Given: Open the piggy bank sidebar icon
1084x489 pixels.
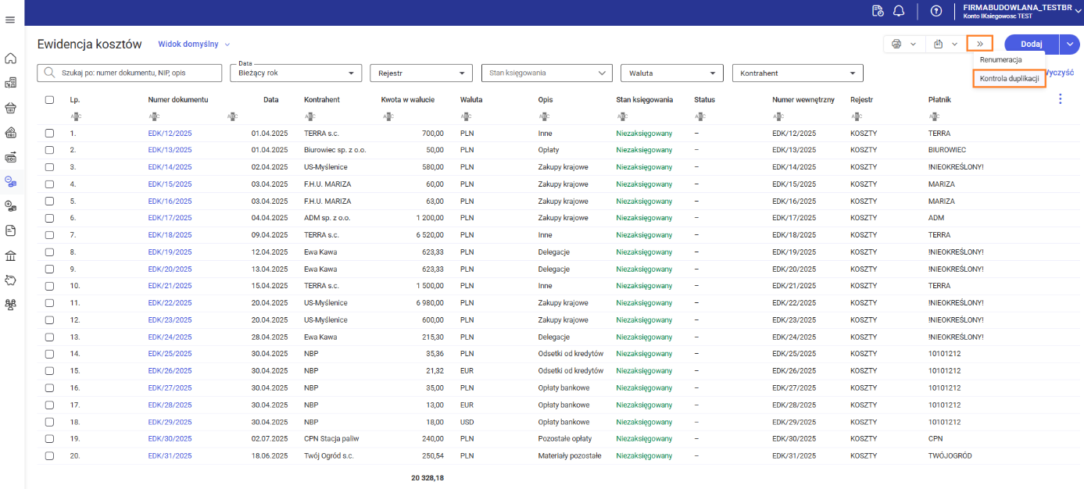Looking at the screenshot, I should point(11,280).
